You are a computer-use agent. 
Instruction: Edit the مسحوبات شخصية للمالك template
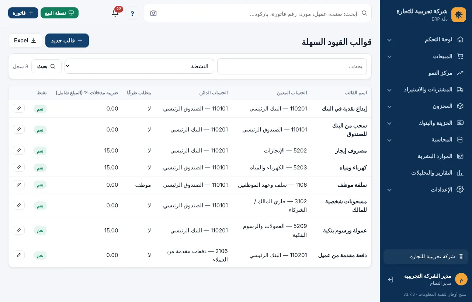click(19, 205)
